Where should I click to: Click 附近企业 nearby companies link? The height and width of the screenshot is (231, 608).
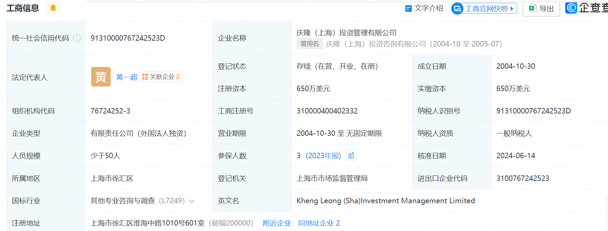(x=277, y=223)
